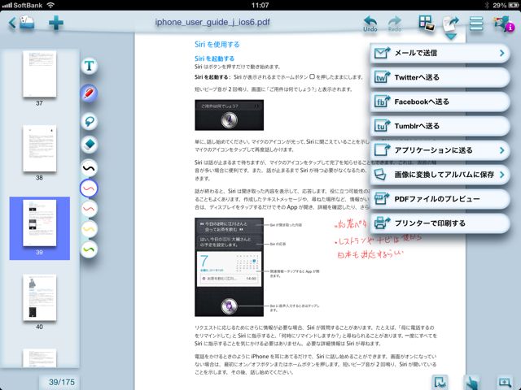Send to Twitter menu item
521x390 pixels.
(440, 77)
